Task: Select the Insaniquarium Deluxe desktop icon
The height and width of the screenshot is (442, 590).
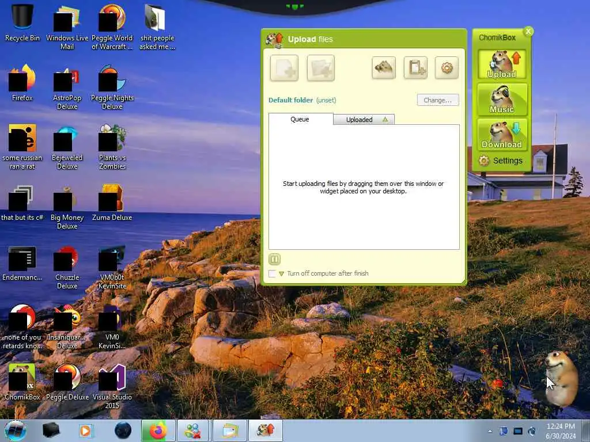Action: point(67,326)
